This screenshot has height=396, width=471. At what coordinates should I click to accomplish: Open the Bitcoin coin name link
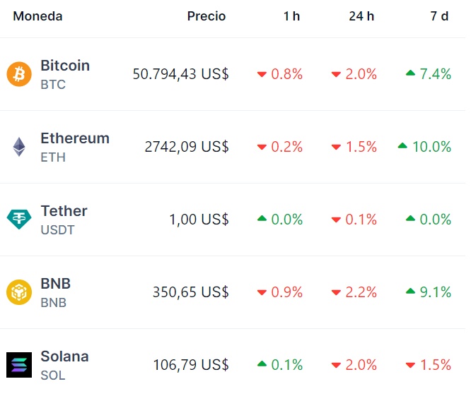(x=65, y=66)
